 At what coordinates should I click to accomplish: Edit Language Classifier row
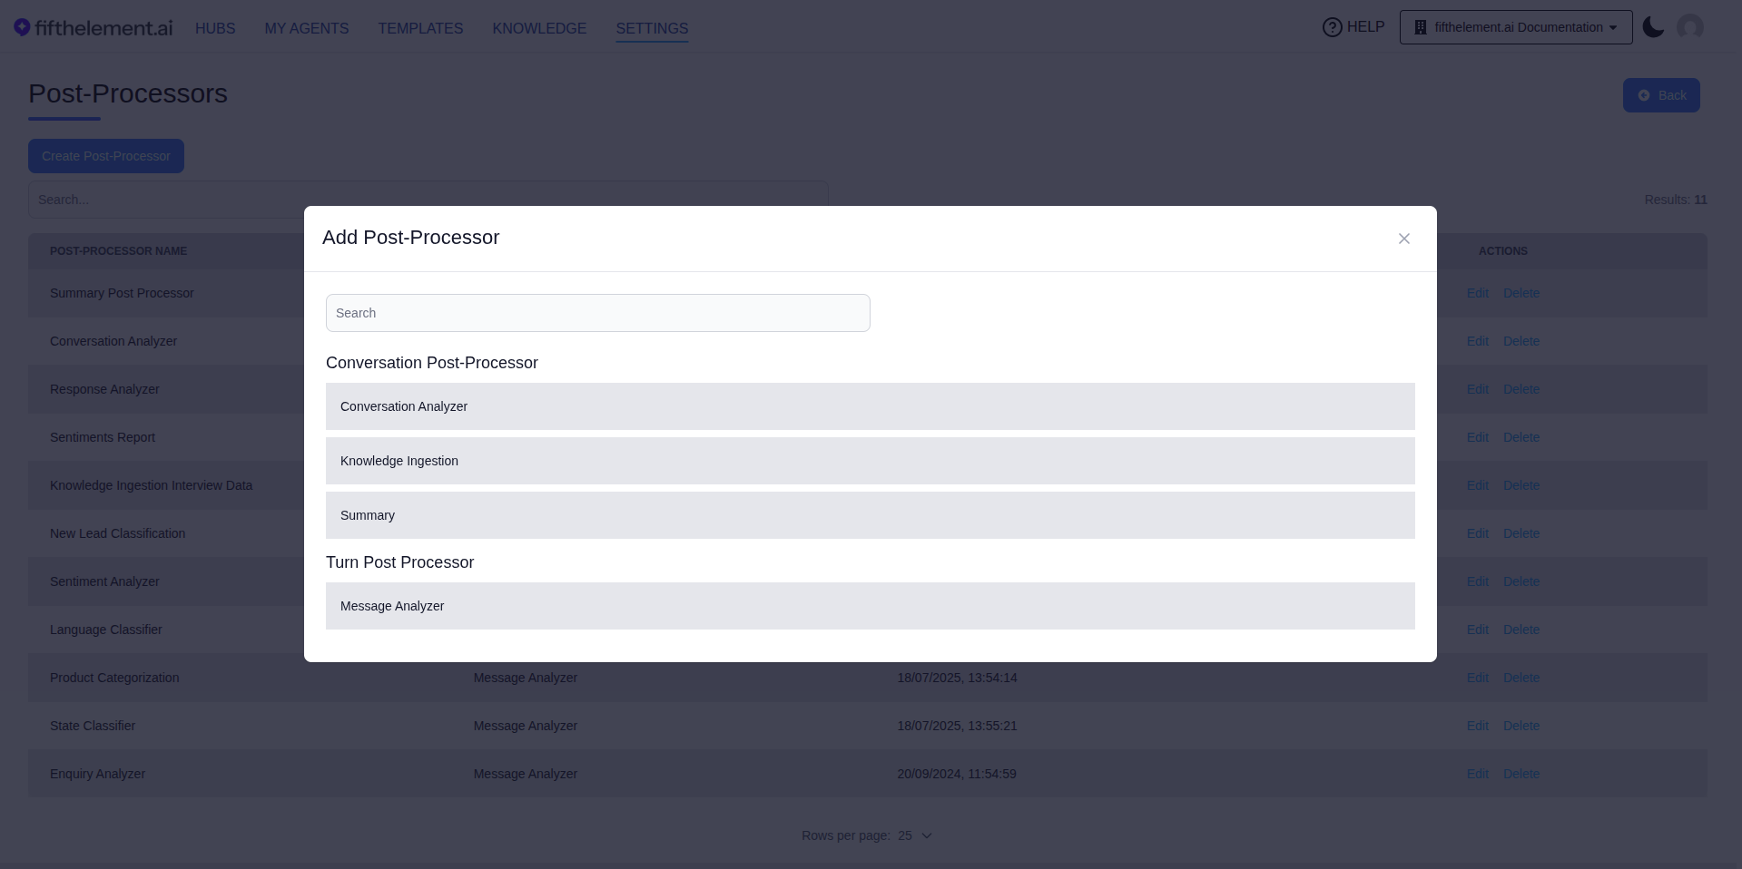pos(1477,630)
